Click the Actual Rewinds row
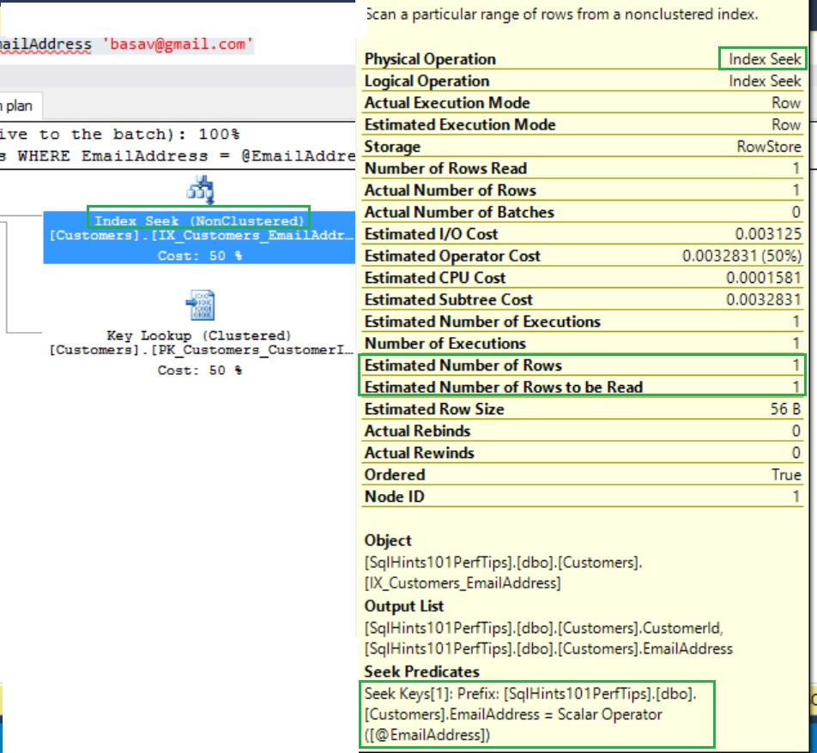 (583, 453)
